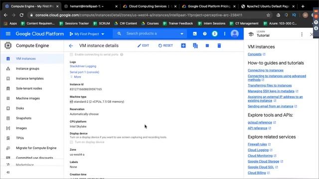This screenshot has width=319, height=179.
Task: Expand More under Logs section
Action: (76, 77)
